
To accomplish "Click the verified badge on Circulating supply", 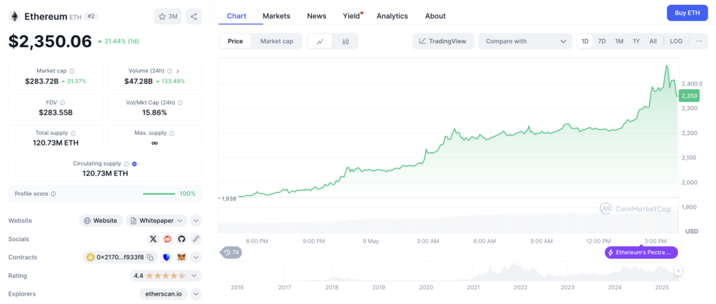I will pyautogui.click(x=135, y=164).
